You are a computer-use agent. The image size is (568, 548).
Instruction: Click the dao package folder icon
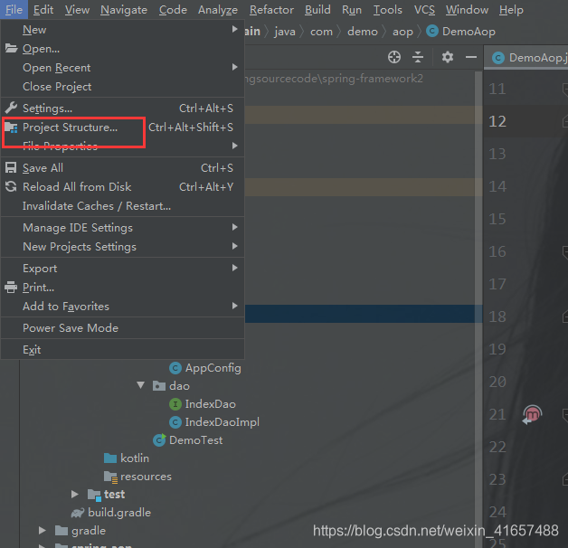click(x=159, y=386)
